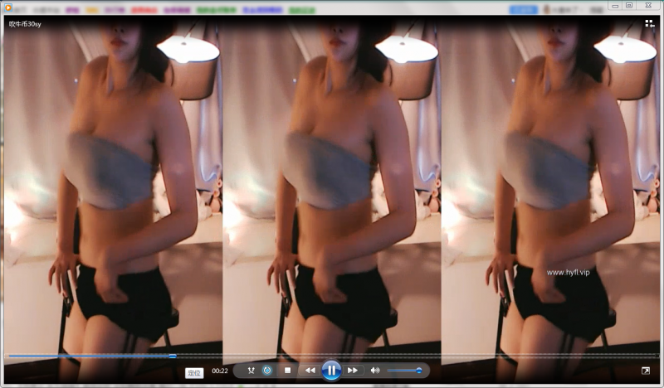Toggle the repeat playback icon
This screenshot has height=388, width=664.
pyautogui.click(x=267, y=371)
